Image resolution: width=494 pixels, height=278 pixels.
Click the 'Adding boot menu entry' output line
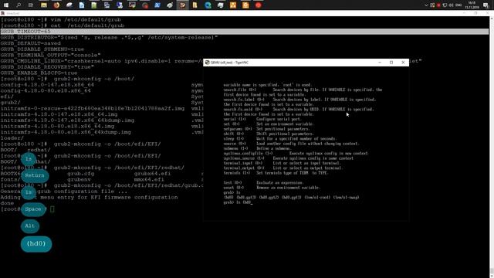(90, 198)
